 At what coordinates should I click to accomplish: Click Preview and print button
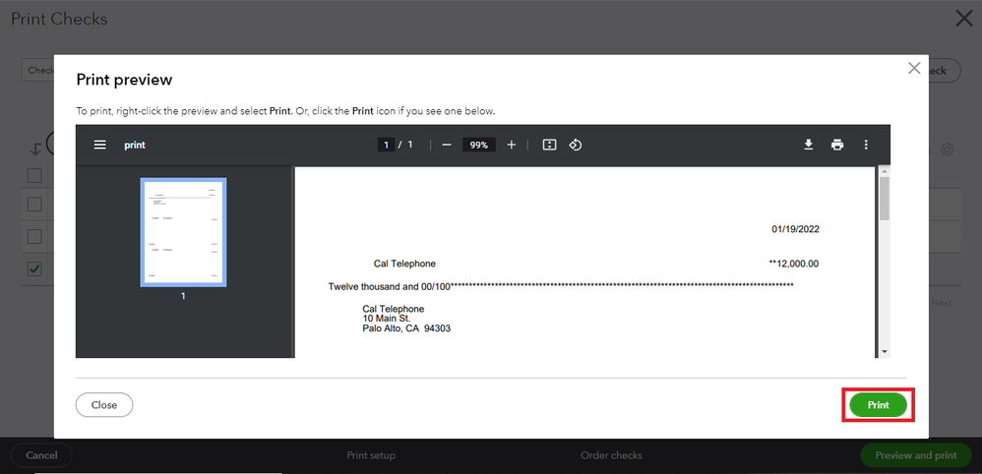[916, 455]
